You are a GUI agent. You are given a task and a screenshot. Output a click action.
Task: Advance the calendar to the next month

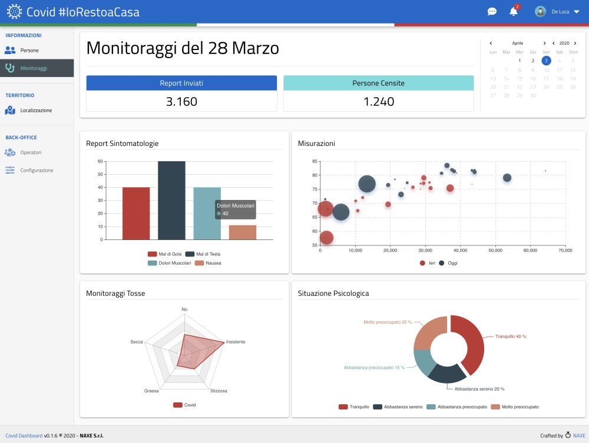click(x=544, y=43)
